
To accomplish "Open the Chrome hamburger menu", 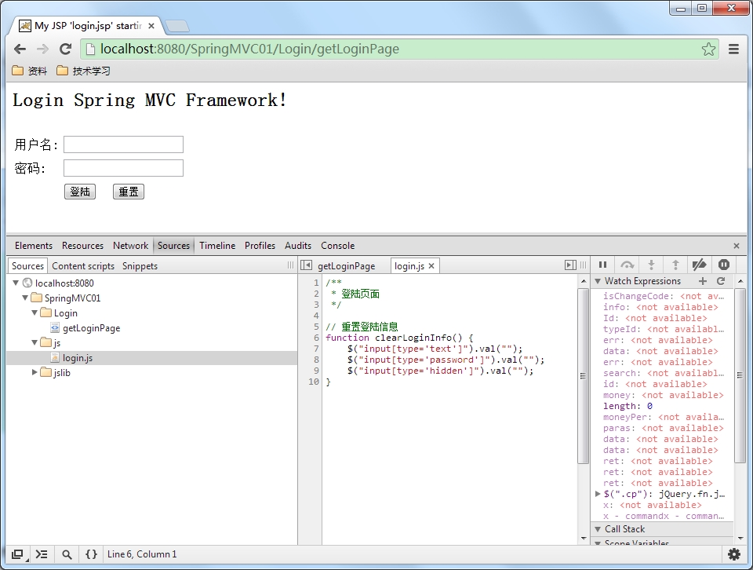I will (x=734, y=49).
